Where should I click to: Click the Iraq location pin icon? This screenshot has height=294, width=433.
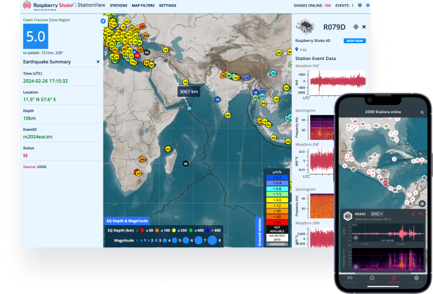tap(297, 50)
